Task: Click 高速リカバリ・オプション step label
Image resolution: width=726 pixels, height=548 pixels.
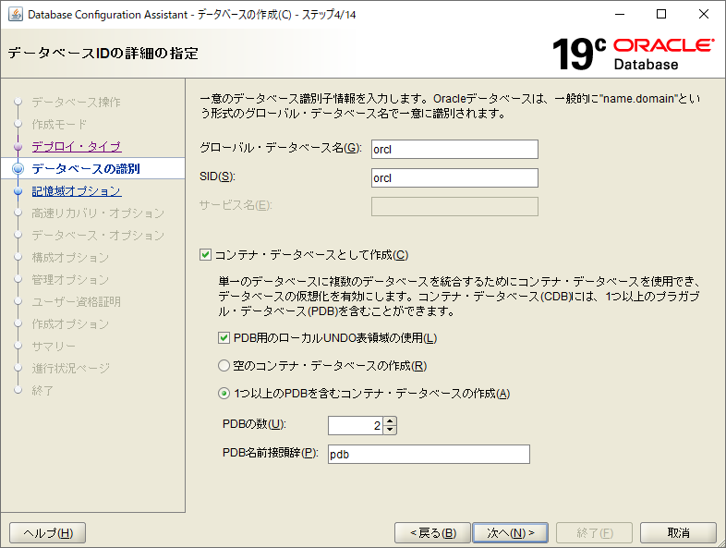Action: coord(98,213)
